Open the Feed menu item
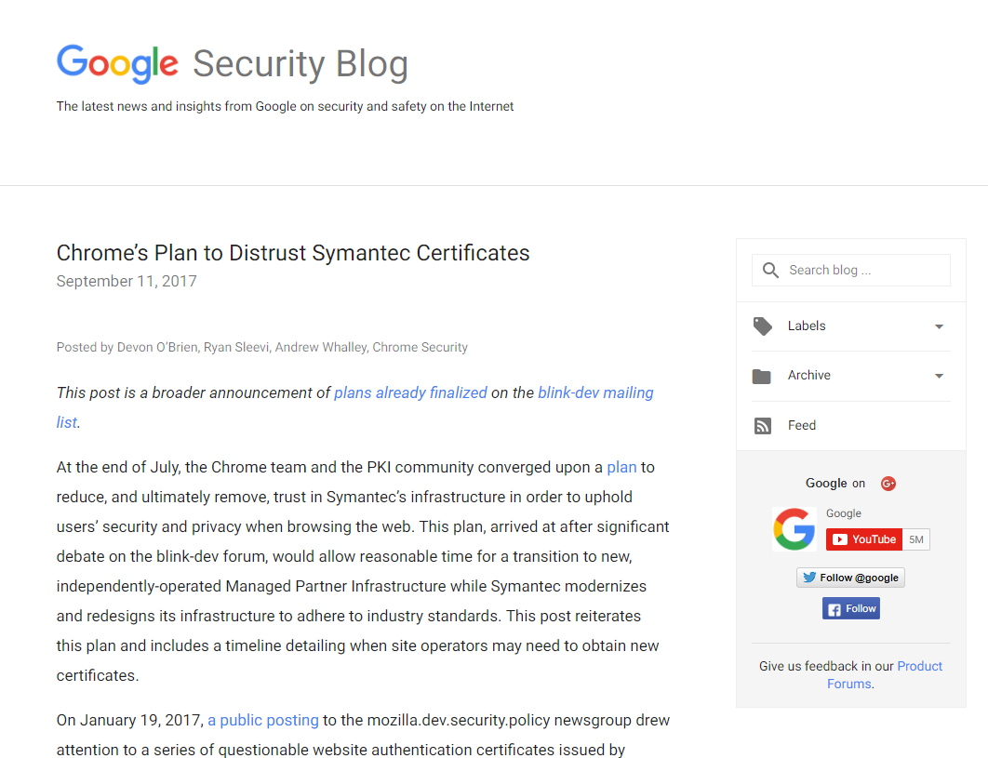The image size is (988, 758). pos(801,426)
